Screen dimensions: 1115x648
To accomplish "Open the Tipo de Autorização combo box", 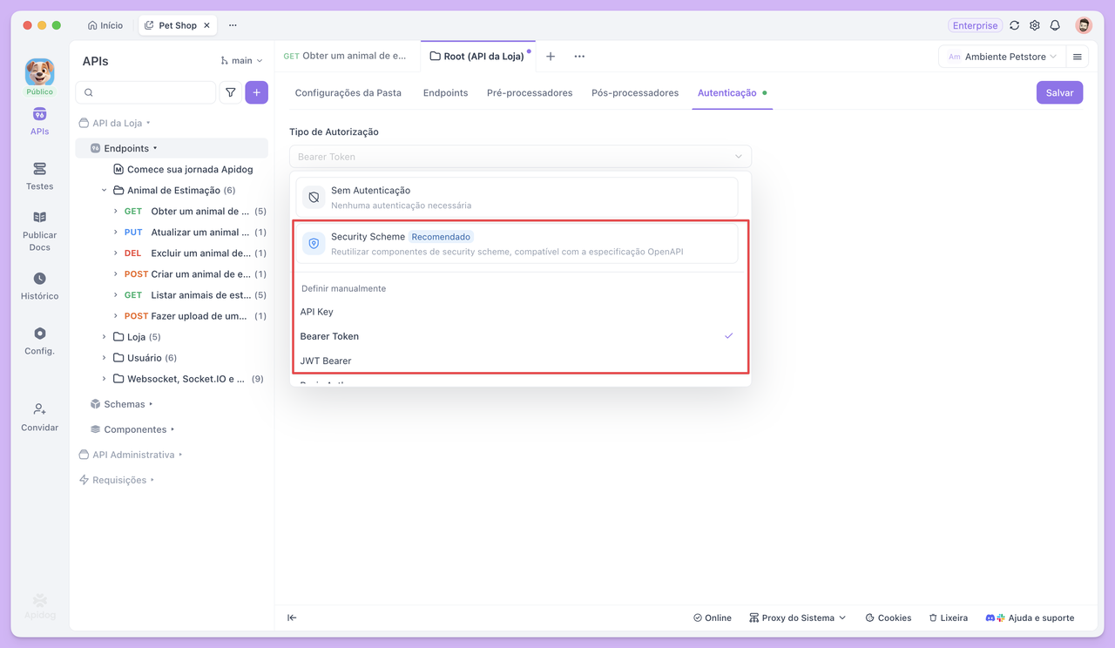I will [520, 157].
